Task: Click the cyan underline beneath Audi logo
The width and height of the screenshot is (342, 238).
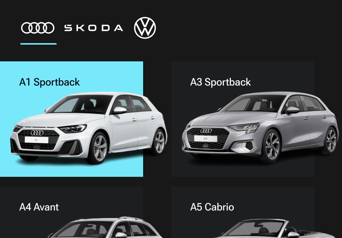Action: tap(38, 44)
